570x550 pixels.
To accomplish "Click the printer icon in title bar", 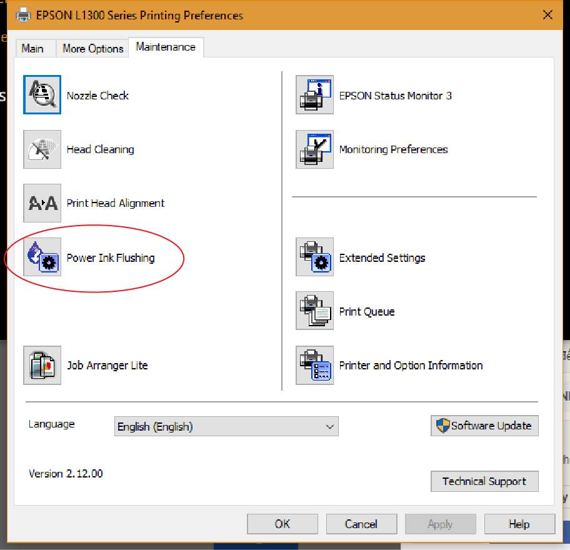I will point(24,15).
